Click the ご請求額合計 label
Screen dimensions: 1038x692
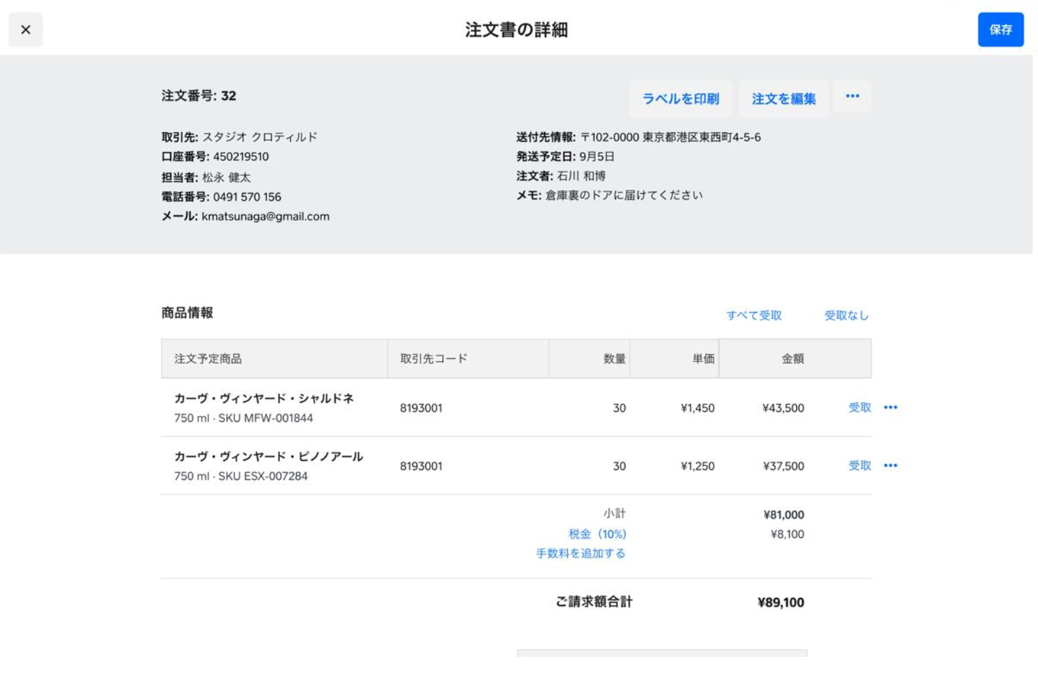(x=594, y=602)
